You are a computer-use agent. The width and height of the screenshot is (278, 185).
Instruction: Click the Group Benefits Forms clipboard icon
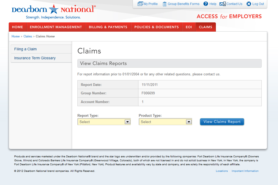[165, 4]
